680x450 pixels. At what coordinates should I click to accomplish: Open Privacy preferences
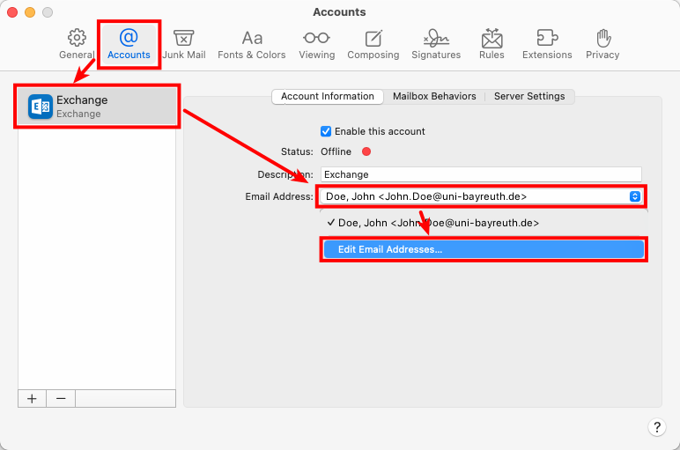[x=602, y=44]
